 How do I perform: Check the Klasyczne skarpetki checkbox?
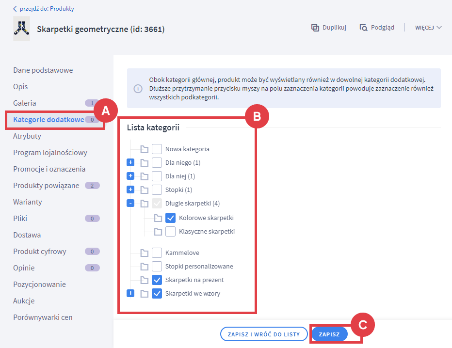click(170, 232)
